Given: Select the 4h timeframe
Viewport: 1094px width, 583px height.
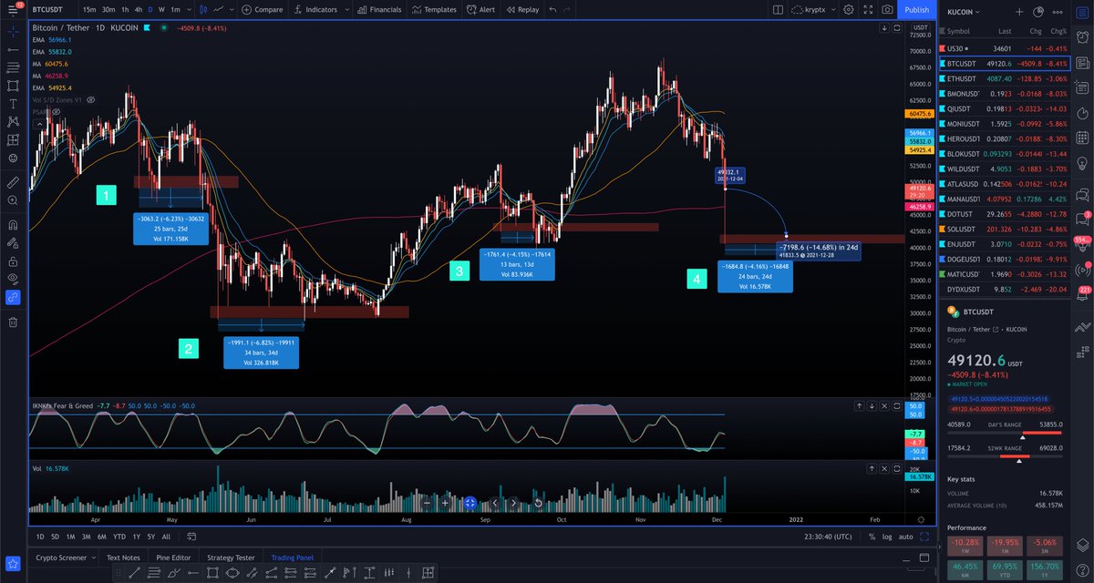Looking at the screenshot, I should click(138, 10).
